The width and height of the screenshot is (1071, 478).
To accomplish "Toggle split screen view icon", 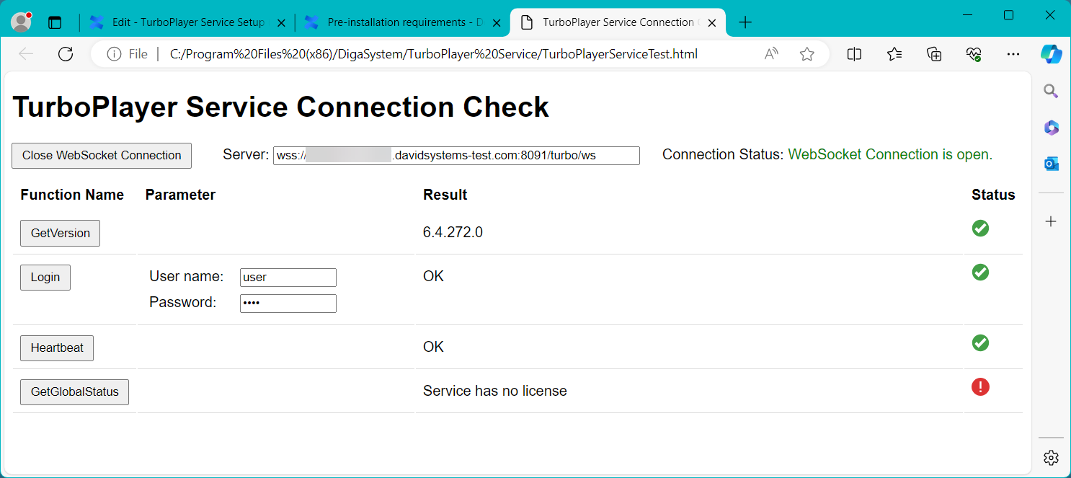I will tap(854, 54).
